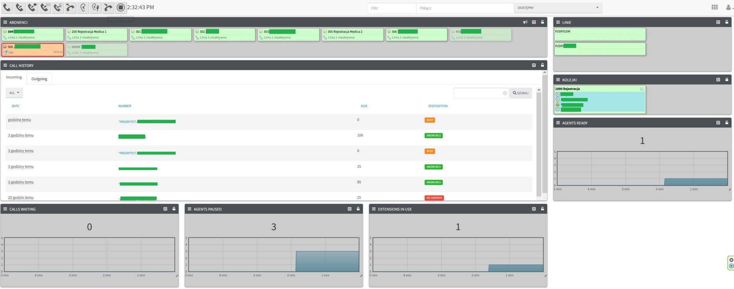Screen dimensions: 734x289
Task: Click the Połącz dial input field
Action: (465, 8)
